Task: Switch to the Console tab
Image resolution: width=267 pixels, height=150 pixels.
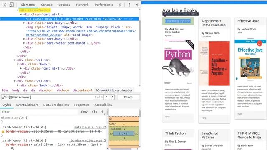Action: pos(47,5)
